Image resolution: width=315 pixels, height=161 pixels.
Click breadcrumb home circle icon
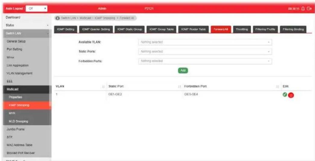(x=58, y=18)
